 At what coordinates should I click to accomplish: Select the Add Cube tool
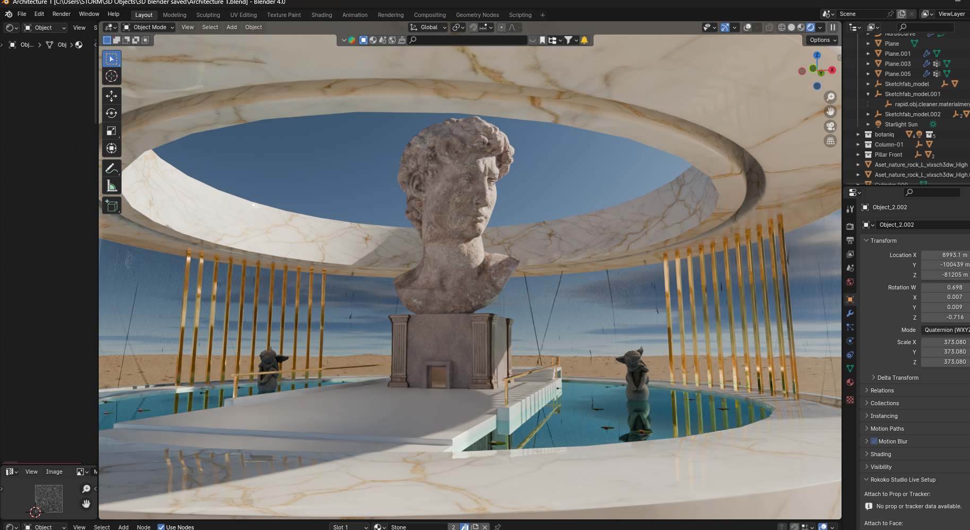111,206
